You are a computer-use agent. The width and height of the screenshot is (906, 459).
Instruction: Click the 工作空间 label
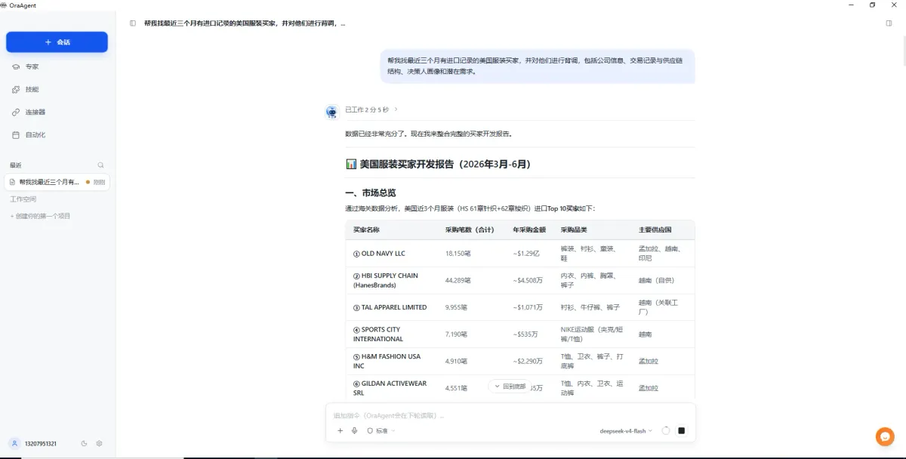(x=23, y=199)
